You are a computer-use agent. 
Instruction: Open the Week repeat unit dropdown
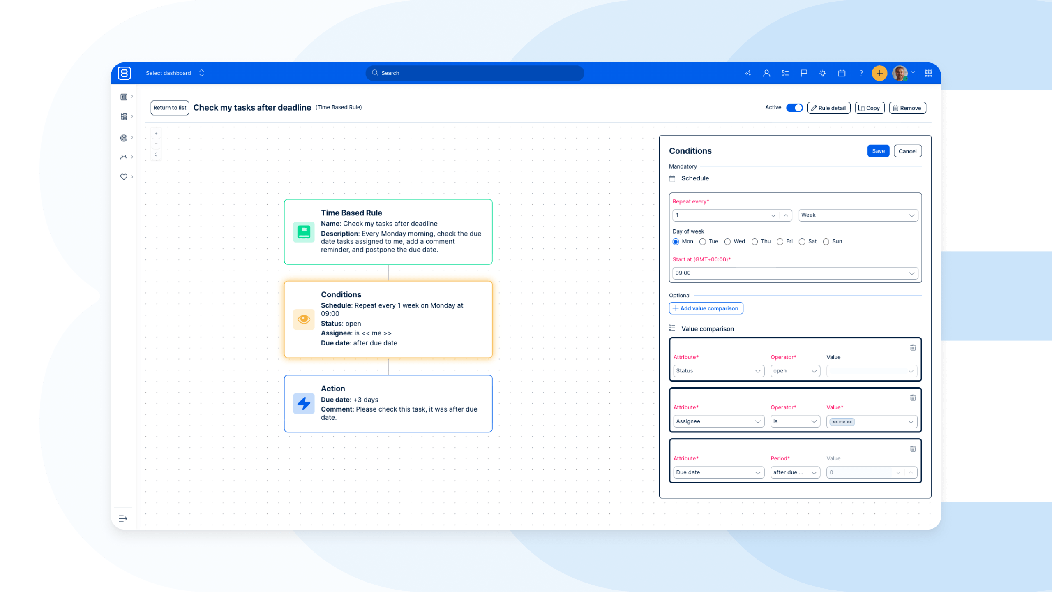coord(858,215)
